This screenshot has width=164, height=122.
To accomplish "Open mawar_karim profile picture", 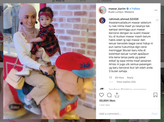I will (x=102, y=10).
